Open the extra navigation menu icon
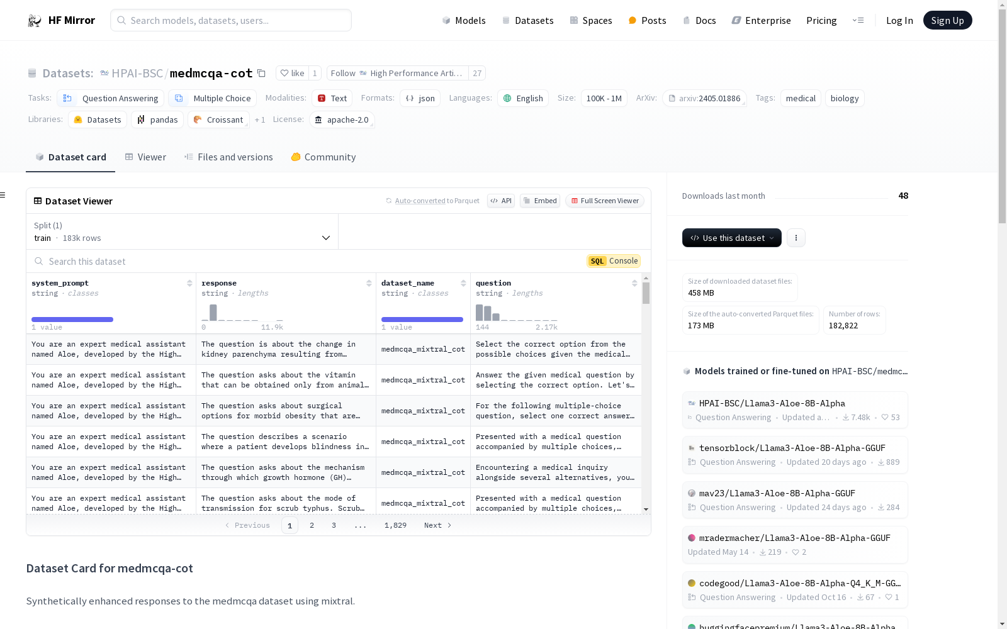This screenshot has width=1007, height=629. (x=858, y=20)
